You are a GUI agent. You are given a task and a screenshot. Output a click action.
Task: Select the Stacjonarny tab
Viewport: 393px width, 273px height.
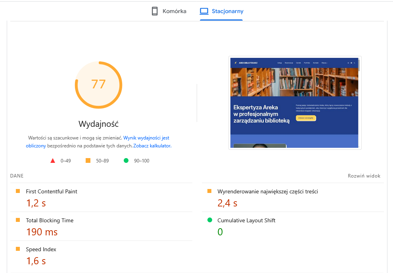[x=220, y=11]
